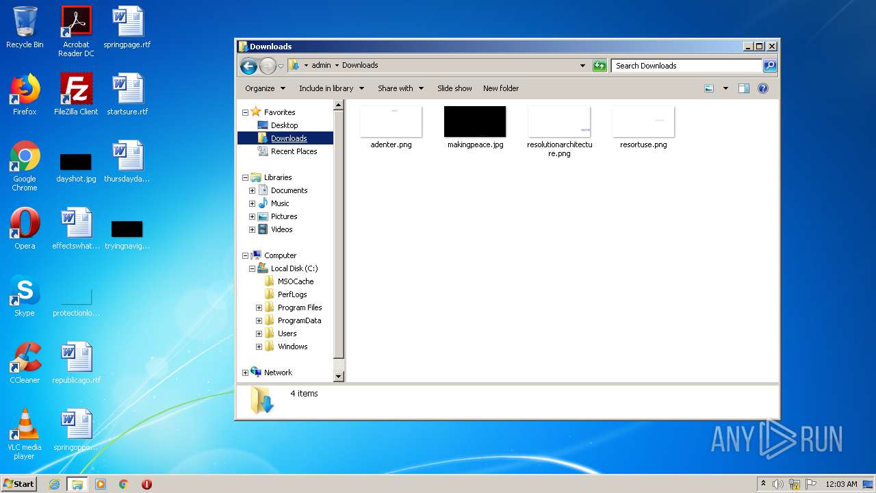Open view options dropdown arrow
Screen dimensions: 876x493
coord(725,88)
